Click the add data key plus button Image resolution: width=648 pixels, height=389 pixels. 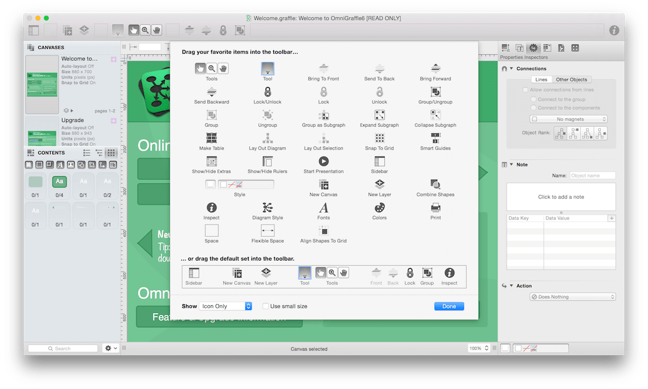coord(611,218)
